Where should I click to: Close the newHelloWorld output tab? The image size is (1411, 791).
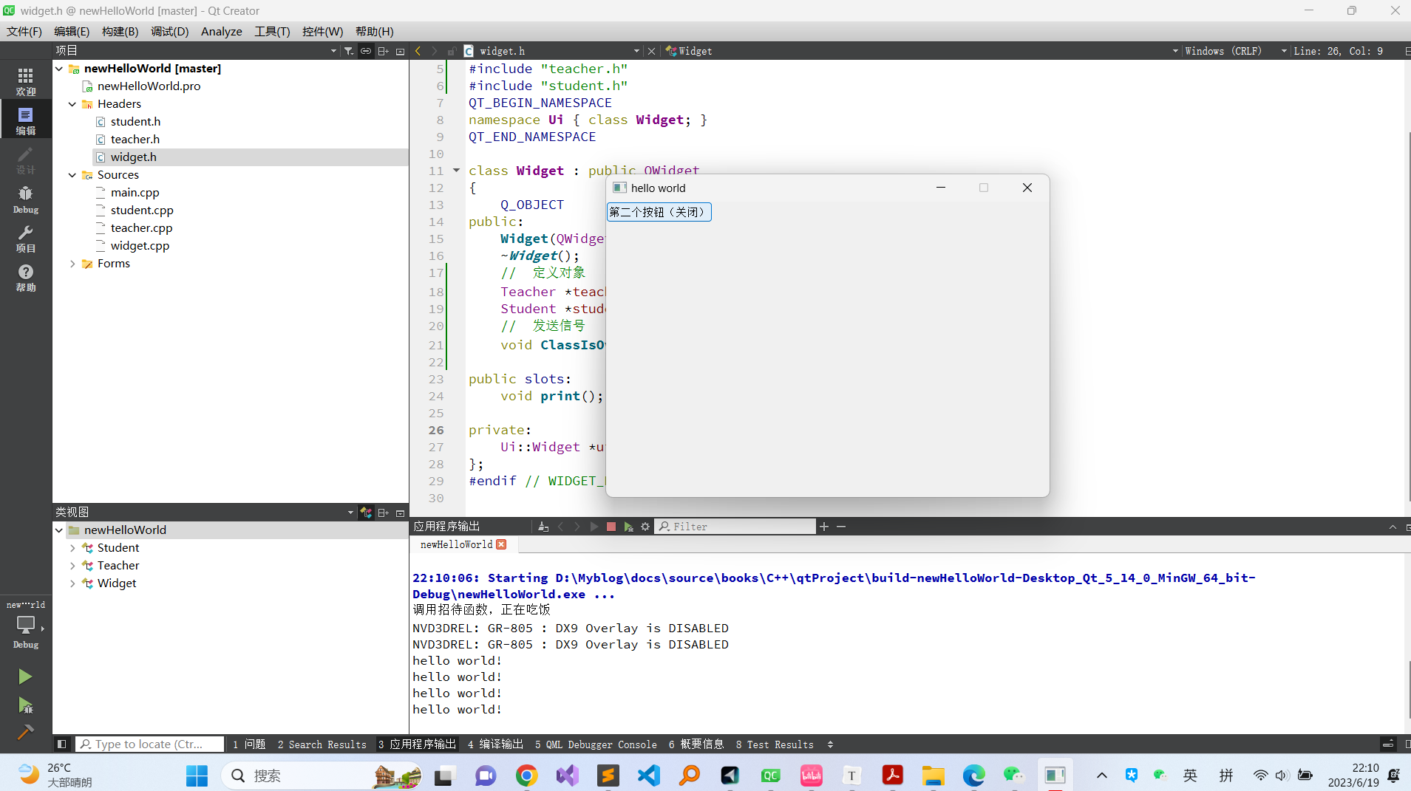[501, 544]
